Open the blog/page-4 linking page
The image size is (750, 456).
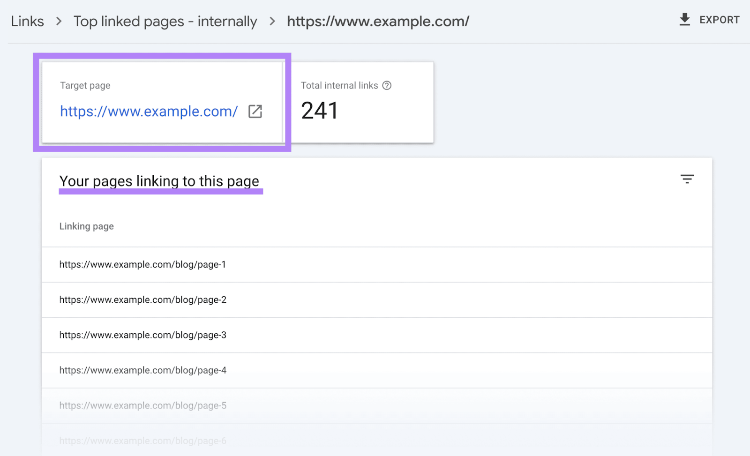click(x=142, y=370)
